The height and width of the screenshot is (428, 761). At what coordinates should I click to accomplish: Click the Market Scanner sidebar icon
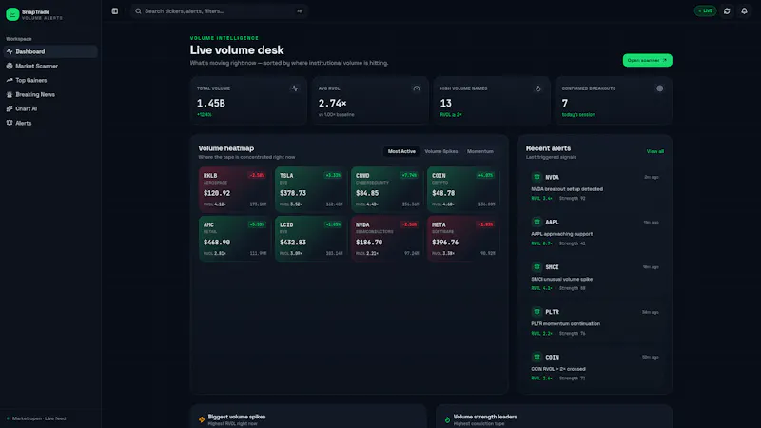pos(10,66)
